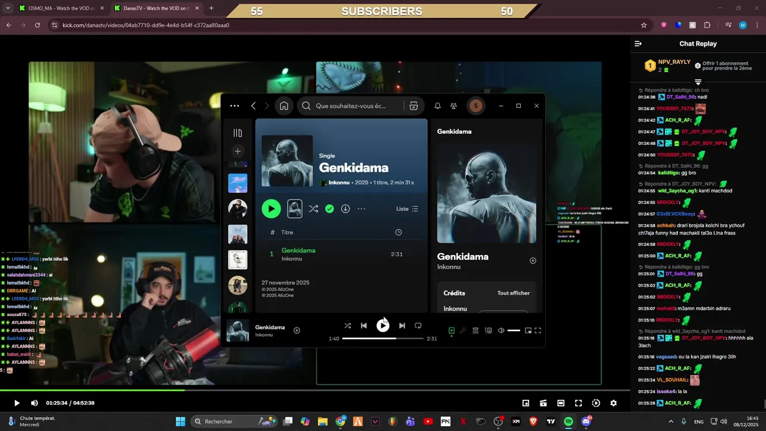
Task: Open browser extensions puzzle icon
Action: [x=707, y=25]
